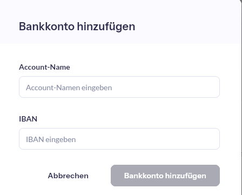Focus the IBAN input field

[119, 139]
